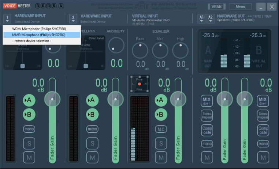Select MIX down mode on bus B

point(263,101)
